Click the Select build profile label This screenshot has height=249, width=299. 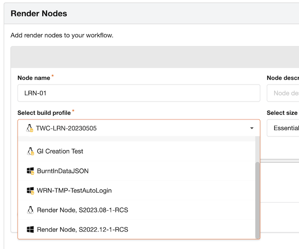point(44,113)
